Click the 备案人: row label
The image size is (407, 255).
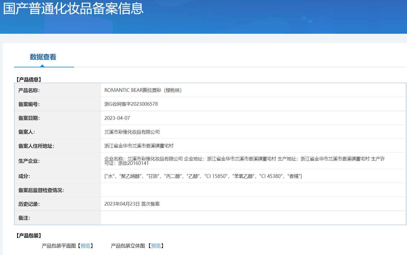coord(27,132)
